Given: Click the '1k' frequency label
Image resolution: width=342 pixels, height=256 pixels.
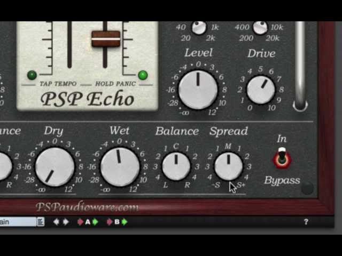Looking at the screenshot, I should (215, 27).
